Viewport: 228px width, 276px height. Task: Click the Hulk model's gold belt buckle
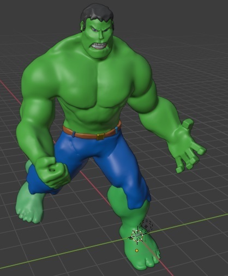(x=101, y=136)
